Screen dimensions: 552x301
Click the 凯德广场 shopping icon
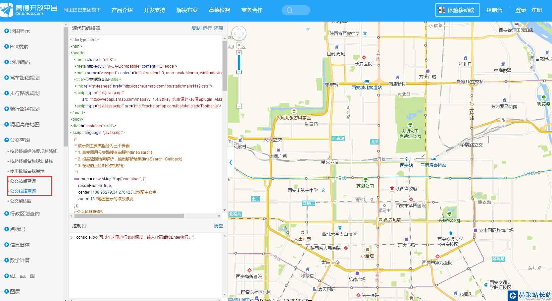click(357, 273)
